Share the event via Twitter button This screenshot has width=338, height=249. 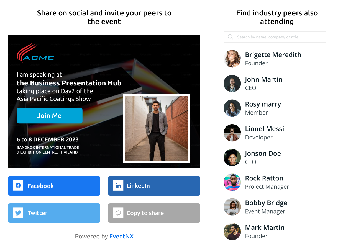[54, 213]
